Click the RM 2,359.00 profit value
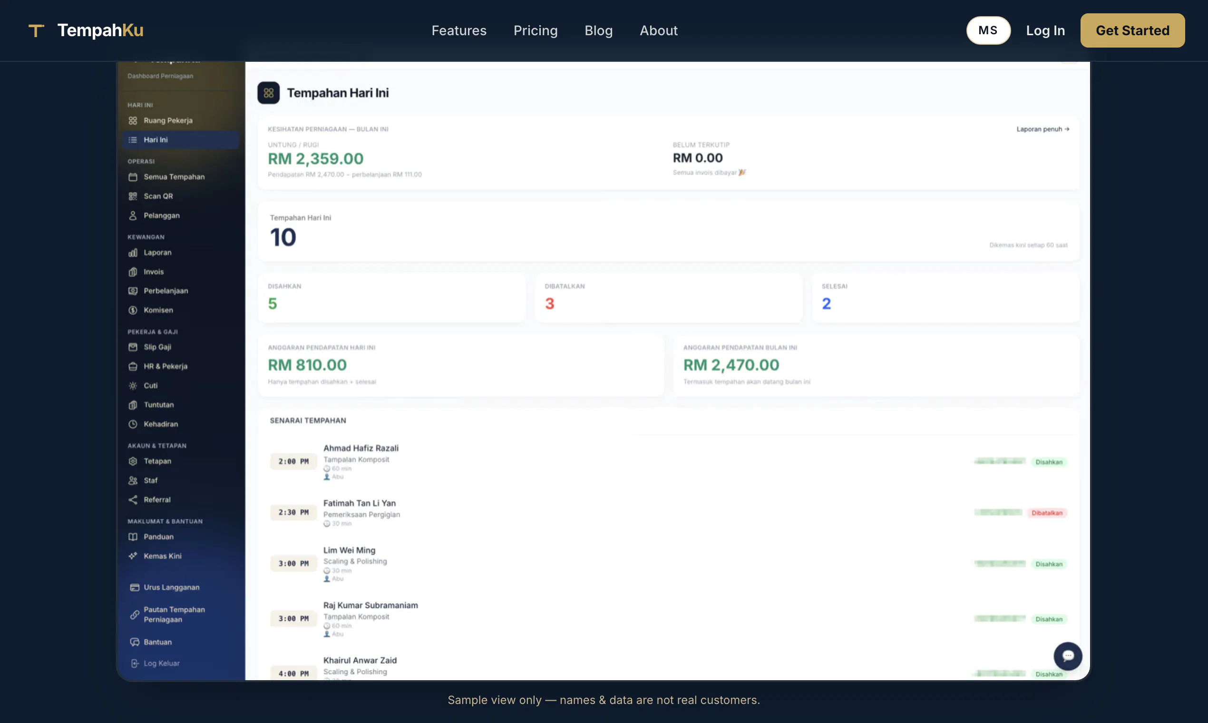The image size is (1208, 723). click(x=316, y=159)
